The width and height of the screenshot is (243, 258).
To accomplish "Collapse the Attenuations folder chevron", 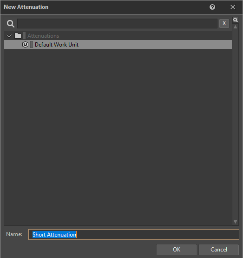I will 9,36.
